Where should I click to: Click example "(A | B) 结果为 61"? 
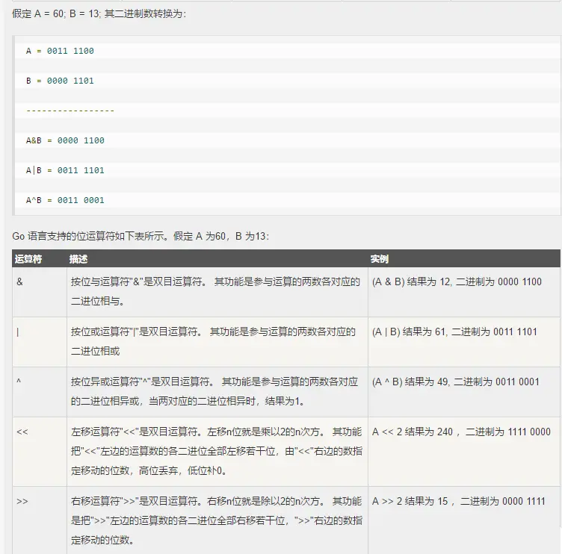pos(454,332)
